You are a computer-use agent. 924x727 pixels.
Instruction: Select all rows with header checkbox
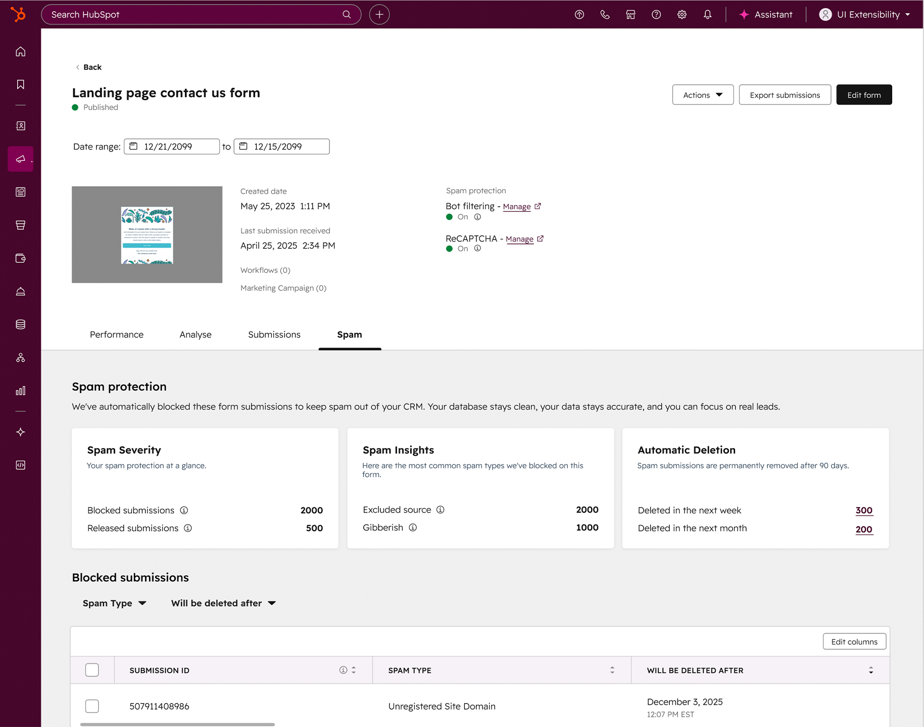[x=92, y=670]
